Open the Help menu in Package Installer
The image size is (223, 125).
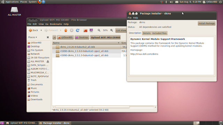pos(136,18)
